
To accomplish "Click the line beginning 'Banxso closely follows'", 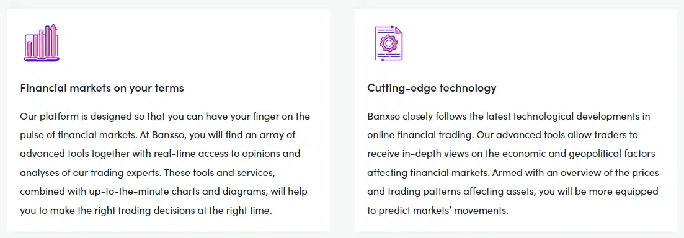I will (x=509, y=117).
